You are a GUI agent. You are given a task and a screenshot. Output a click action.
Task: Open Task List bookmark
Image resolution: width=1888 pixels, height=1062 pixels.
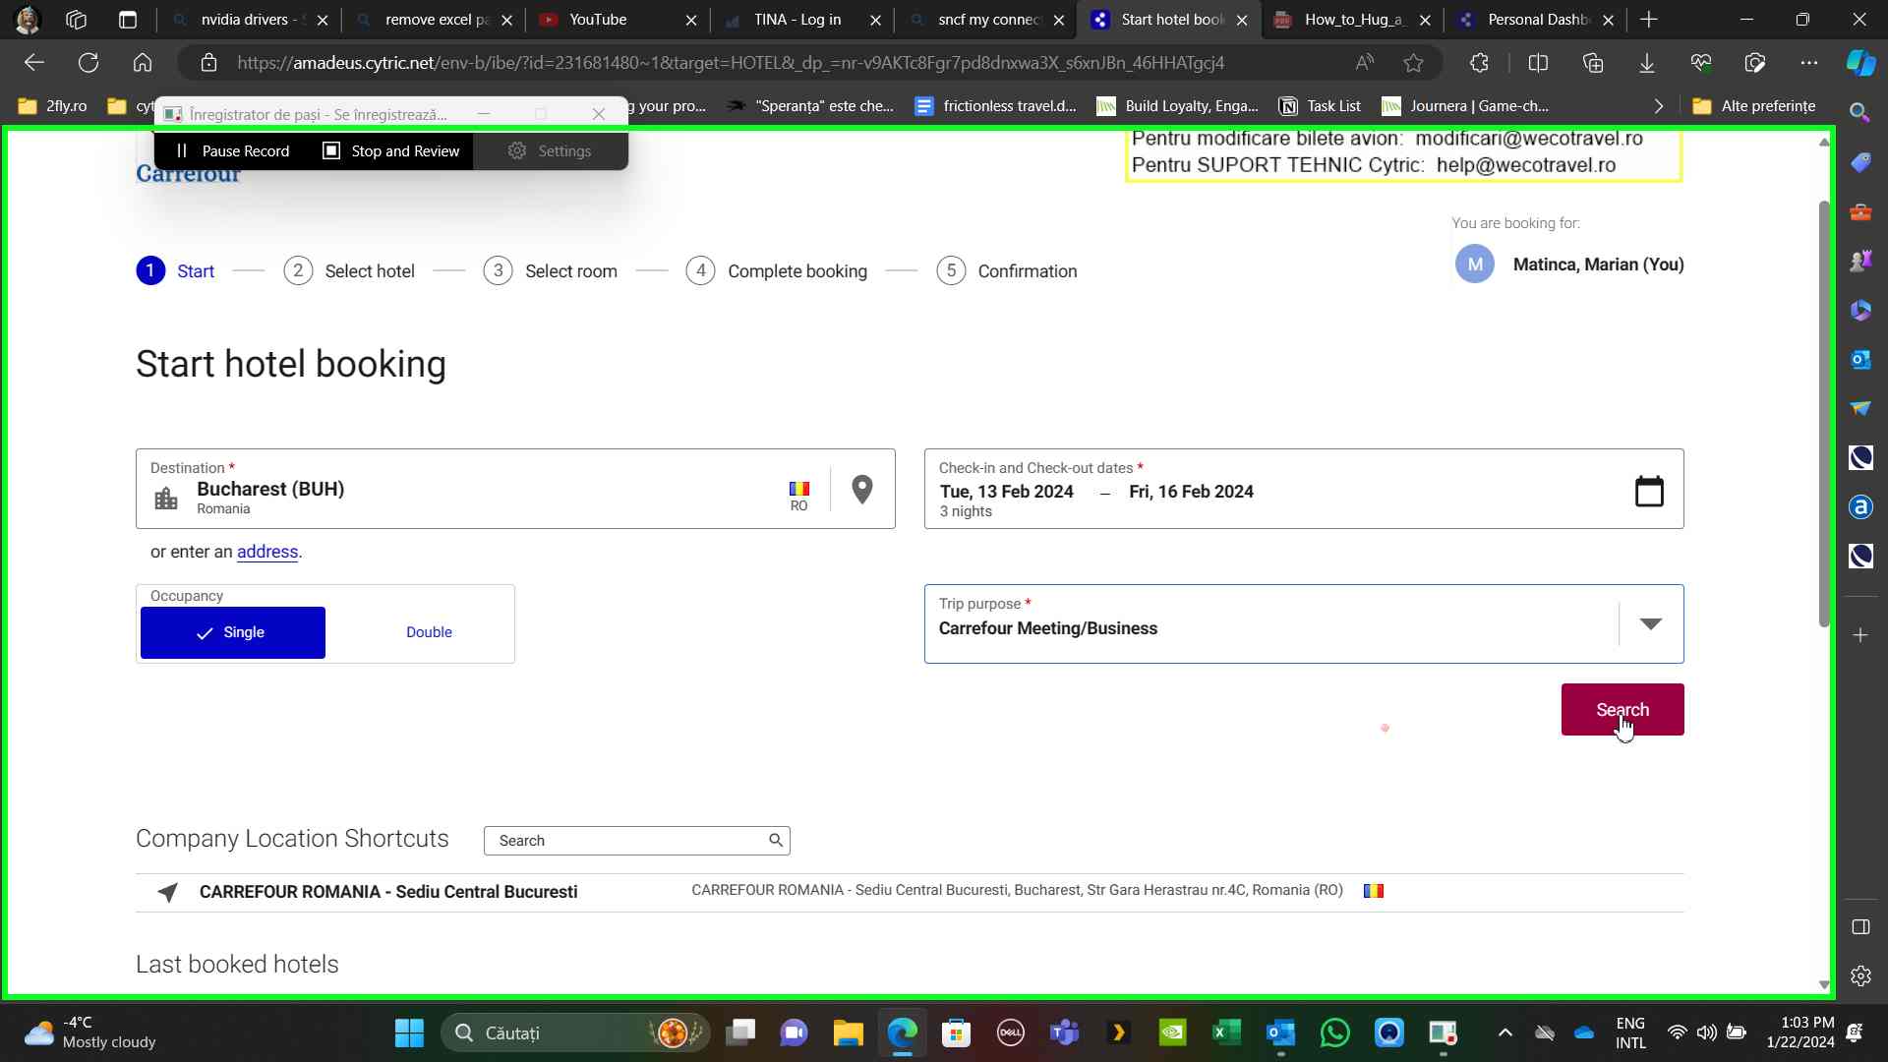tap(1320, 106)
